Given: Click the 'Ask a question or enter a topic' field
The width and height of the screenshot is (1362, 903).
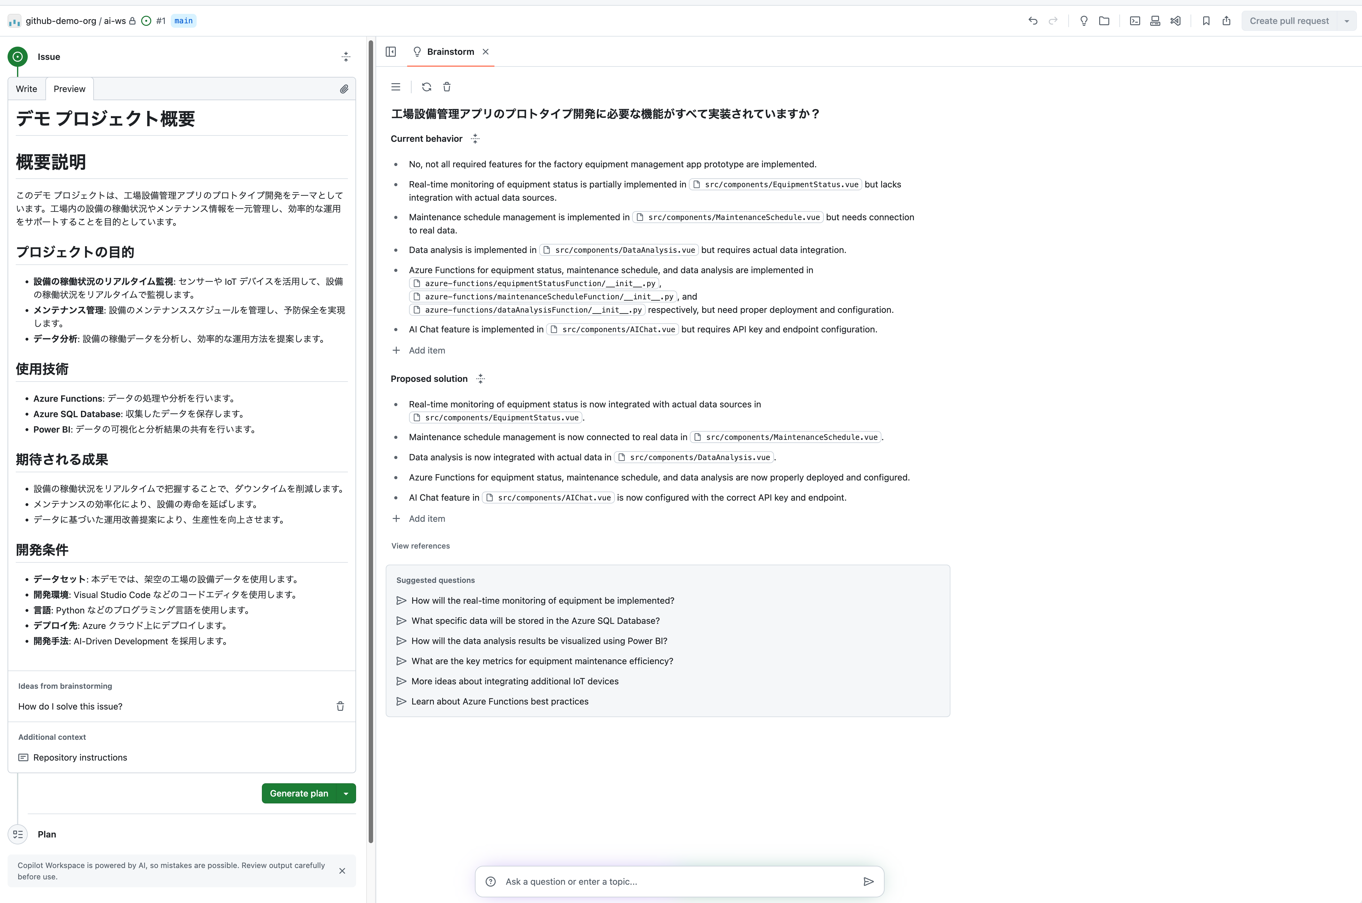Looking at the screenshot, I should click(679, 882).
